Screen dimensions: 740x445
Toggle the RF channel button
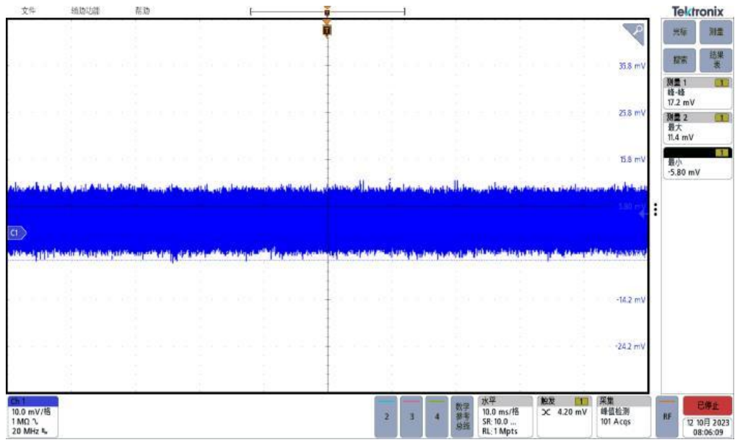pos(667,417)
